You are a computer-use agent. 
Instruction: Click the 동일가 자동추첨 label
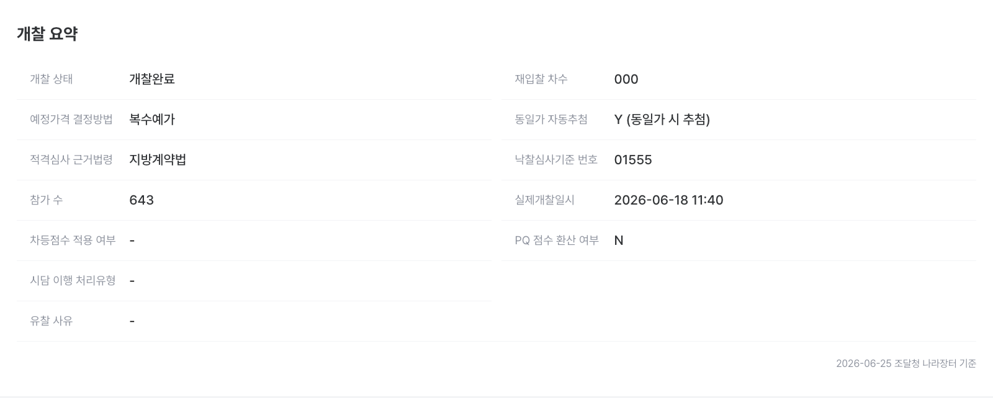click(x=551, y=119)
